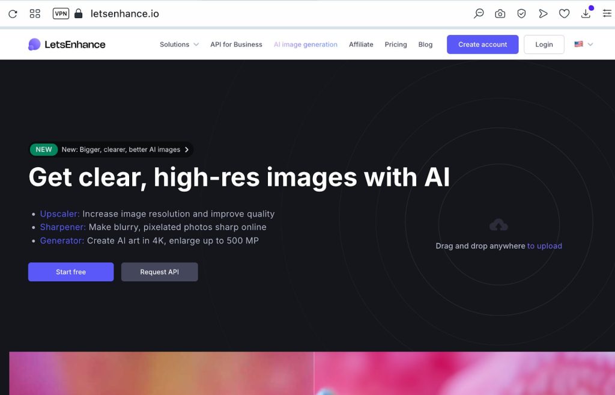Open the downloads icon
This screenshot has width=615, height=395.
coord(586,13)
